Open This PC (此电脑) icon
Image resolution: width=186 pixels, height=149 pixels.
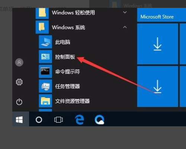[45, 42]
